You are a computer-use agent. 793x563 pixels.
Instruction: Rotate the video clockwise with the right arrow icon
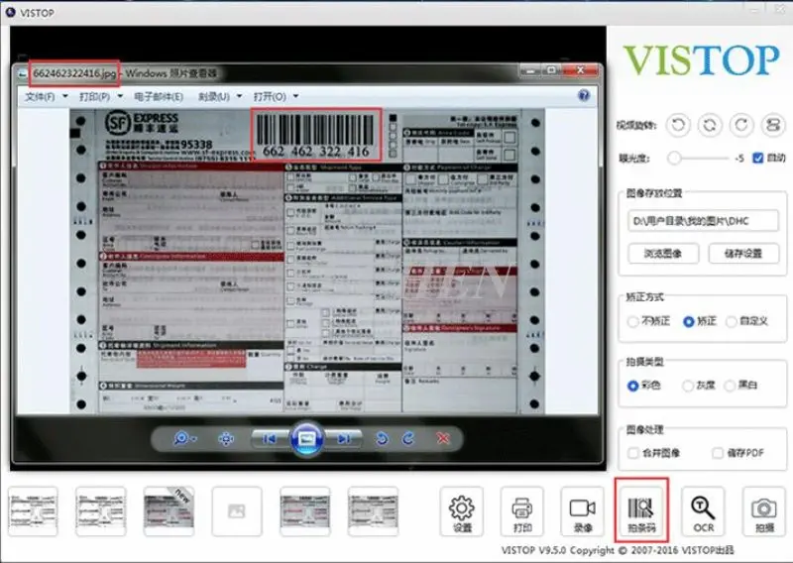pyautogui.click(x=741, y=125)
